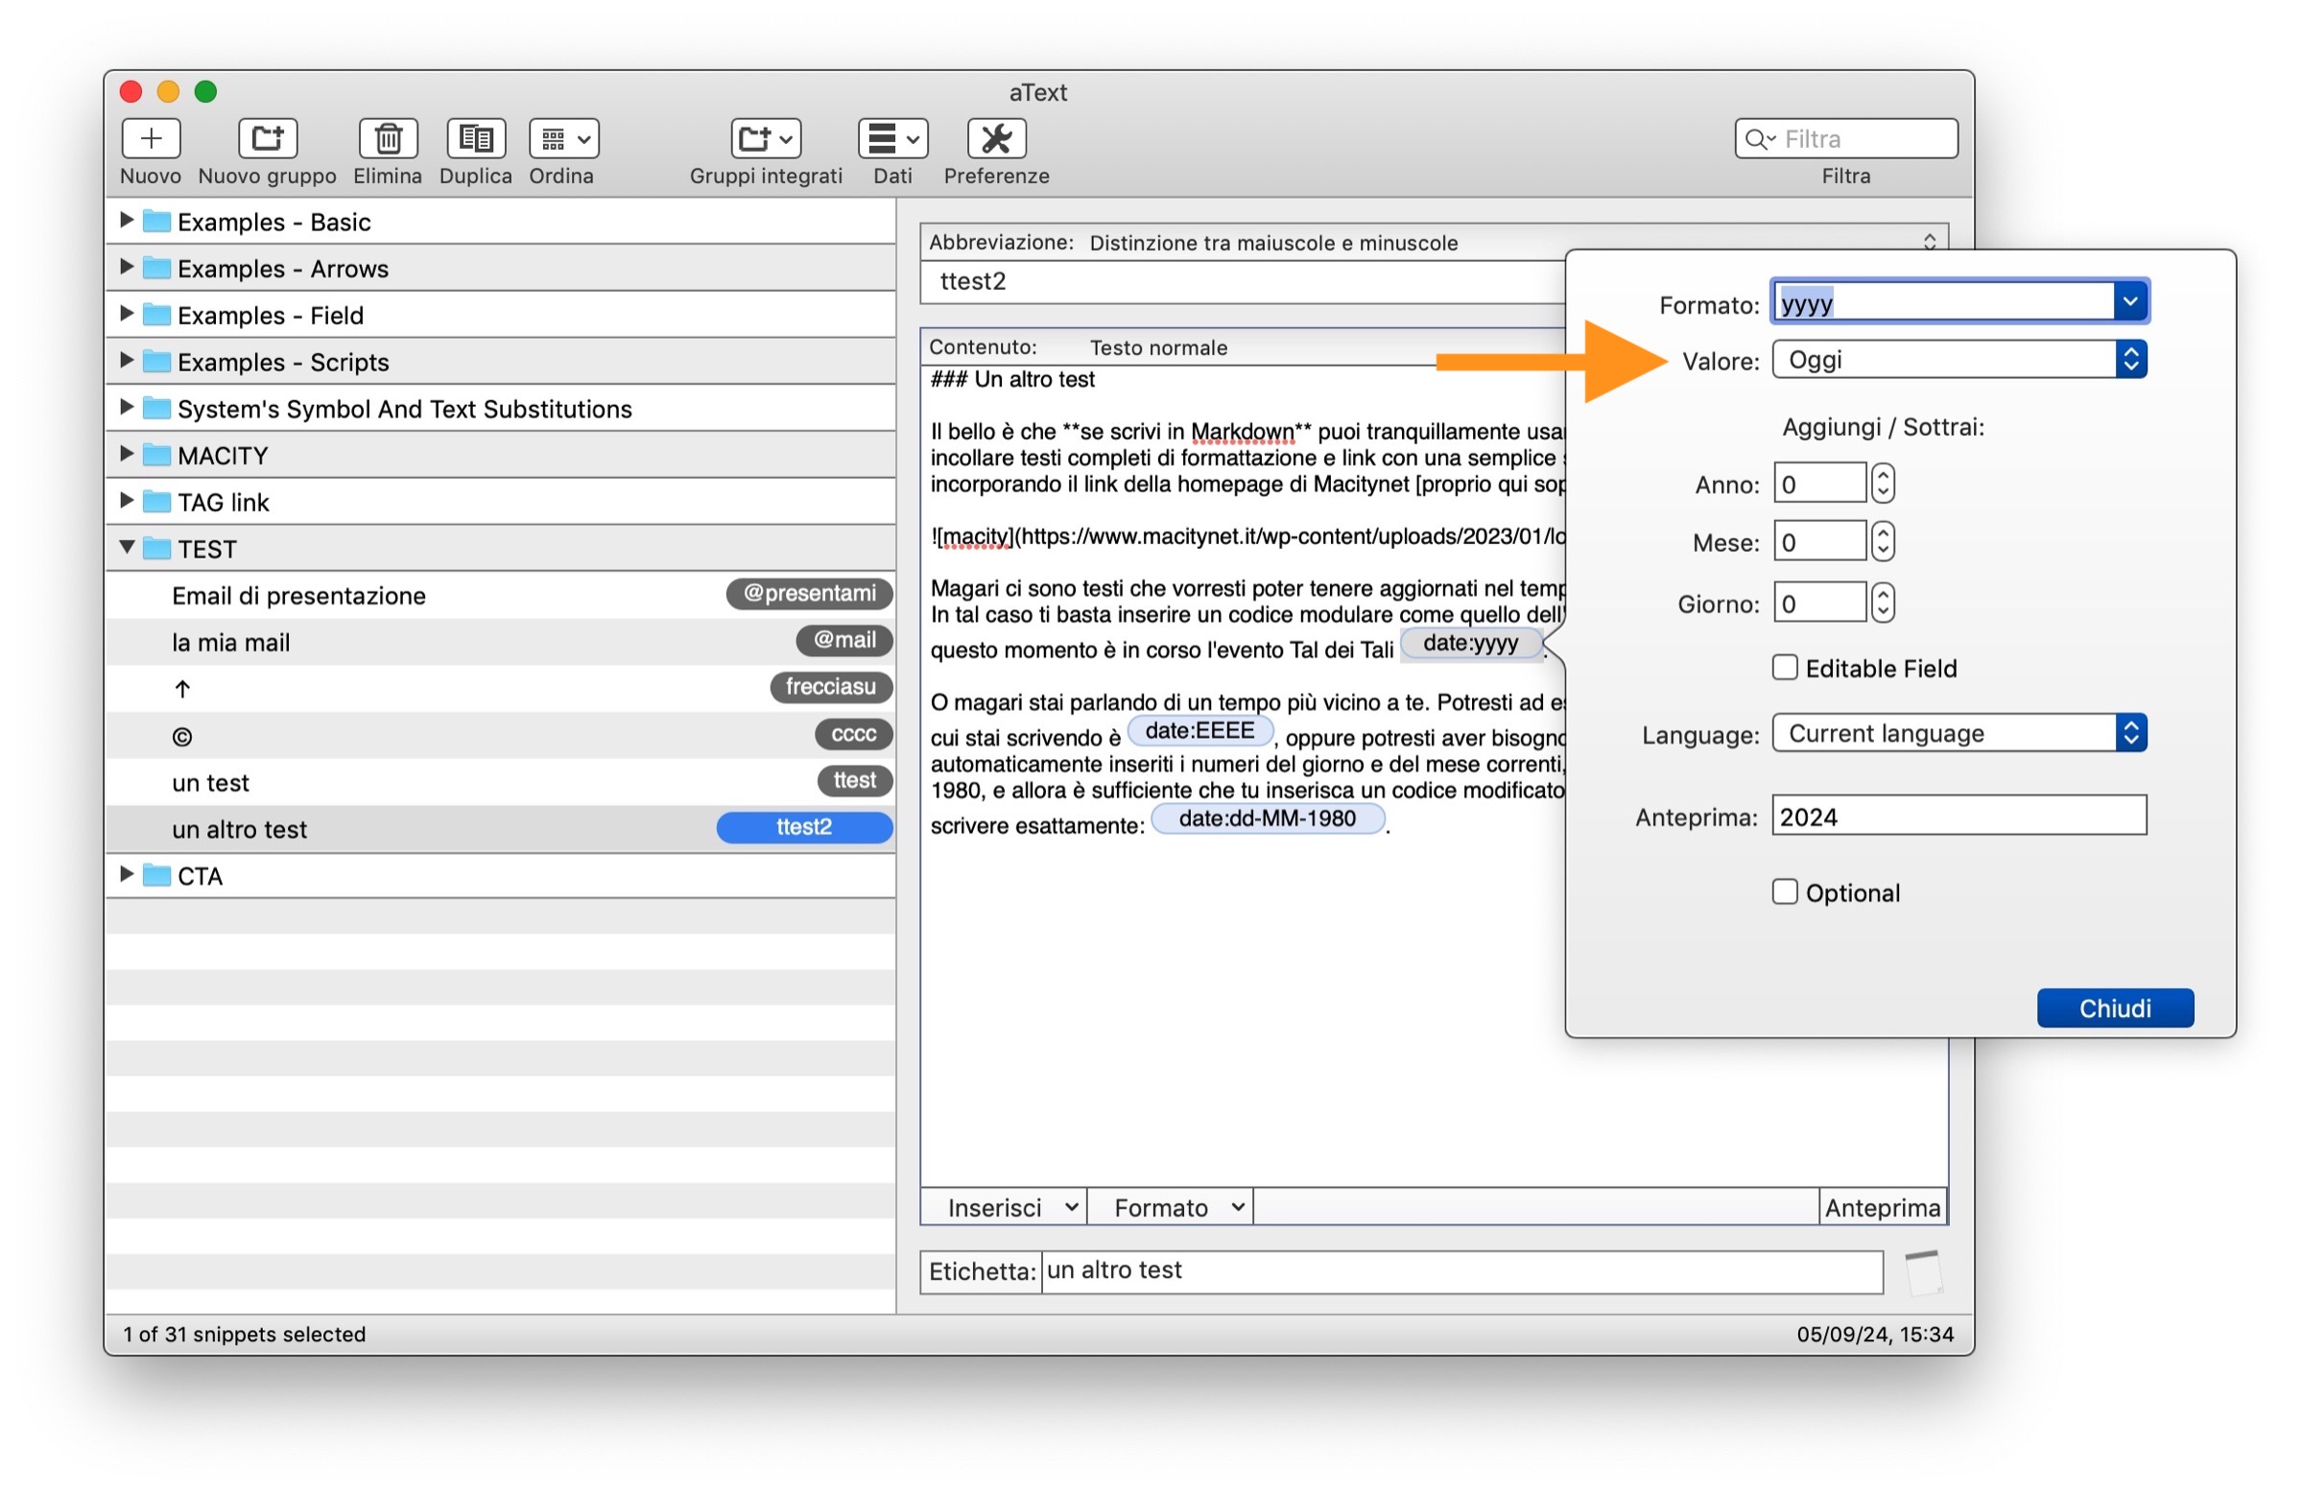Screen dimensions: 2303x1493
Task: Click the Duplica toolbar icon
Action: click(475, 138)
